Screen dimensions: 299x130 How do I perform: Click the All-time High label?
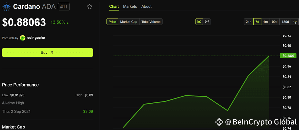pos(13,103)
